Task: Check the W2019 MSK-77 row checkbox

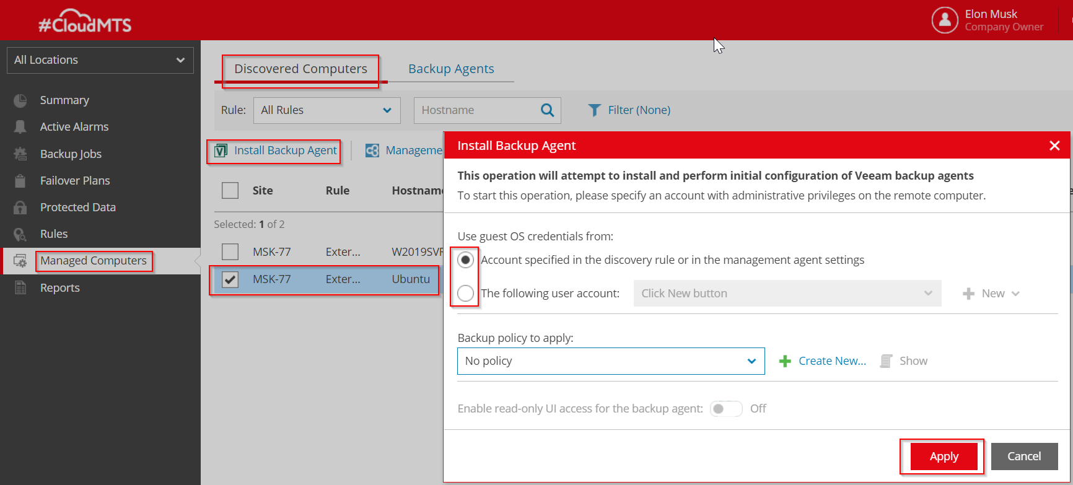Action: 230,252
